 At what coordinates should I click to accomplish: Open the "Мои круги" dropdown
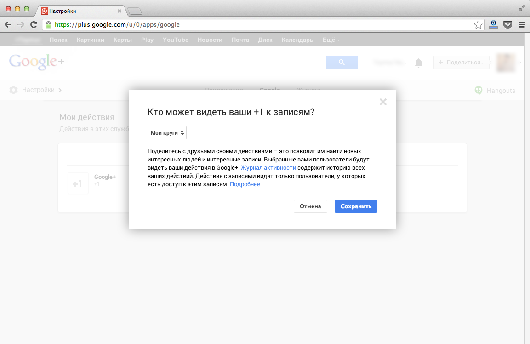pos(167,132)
